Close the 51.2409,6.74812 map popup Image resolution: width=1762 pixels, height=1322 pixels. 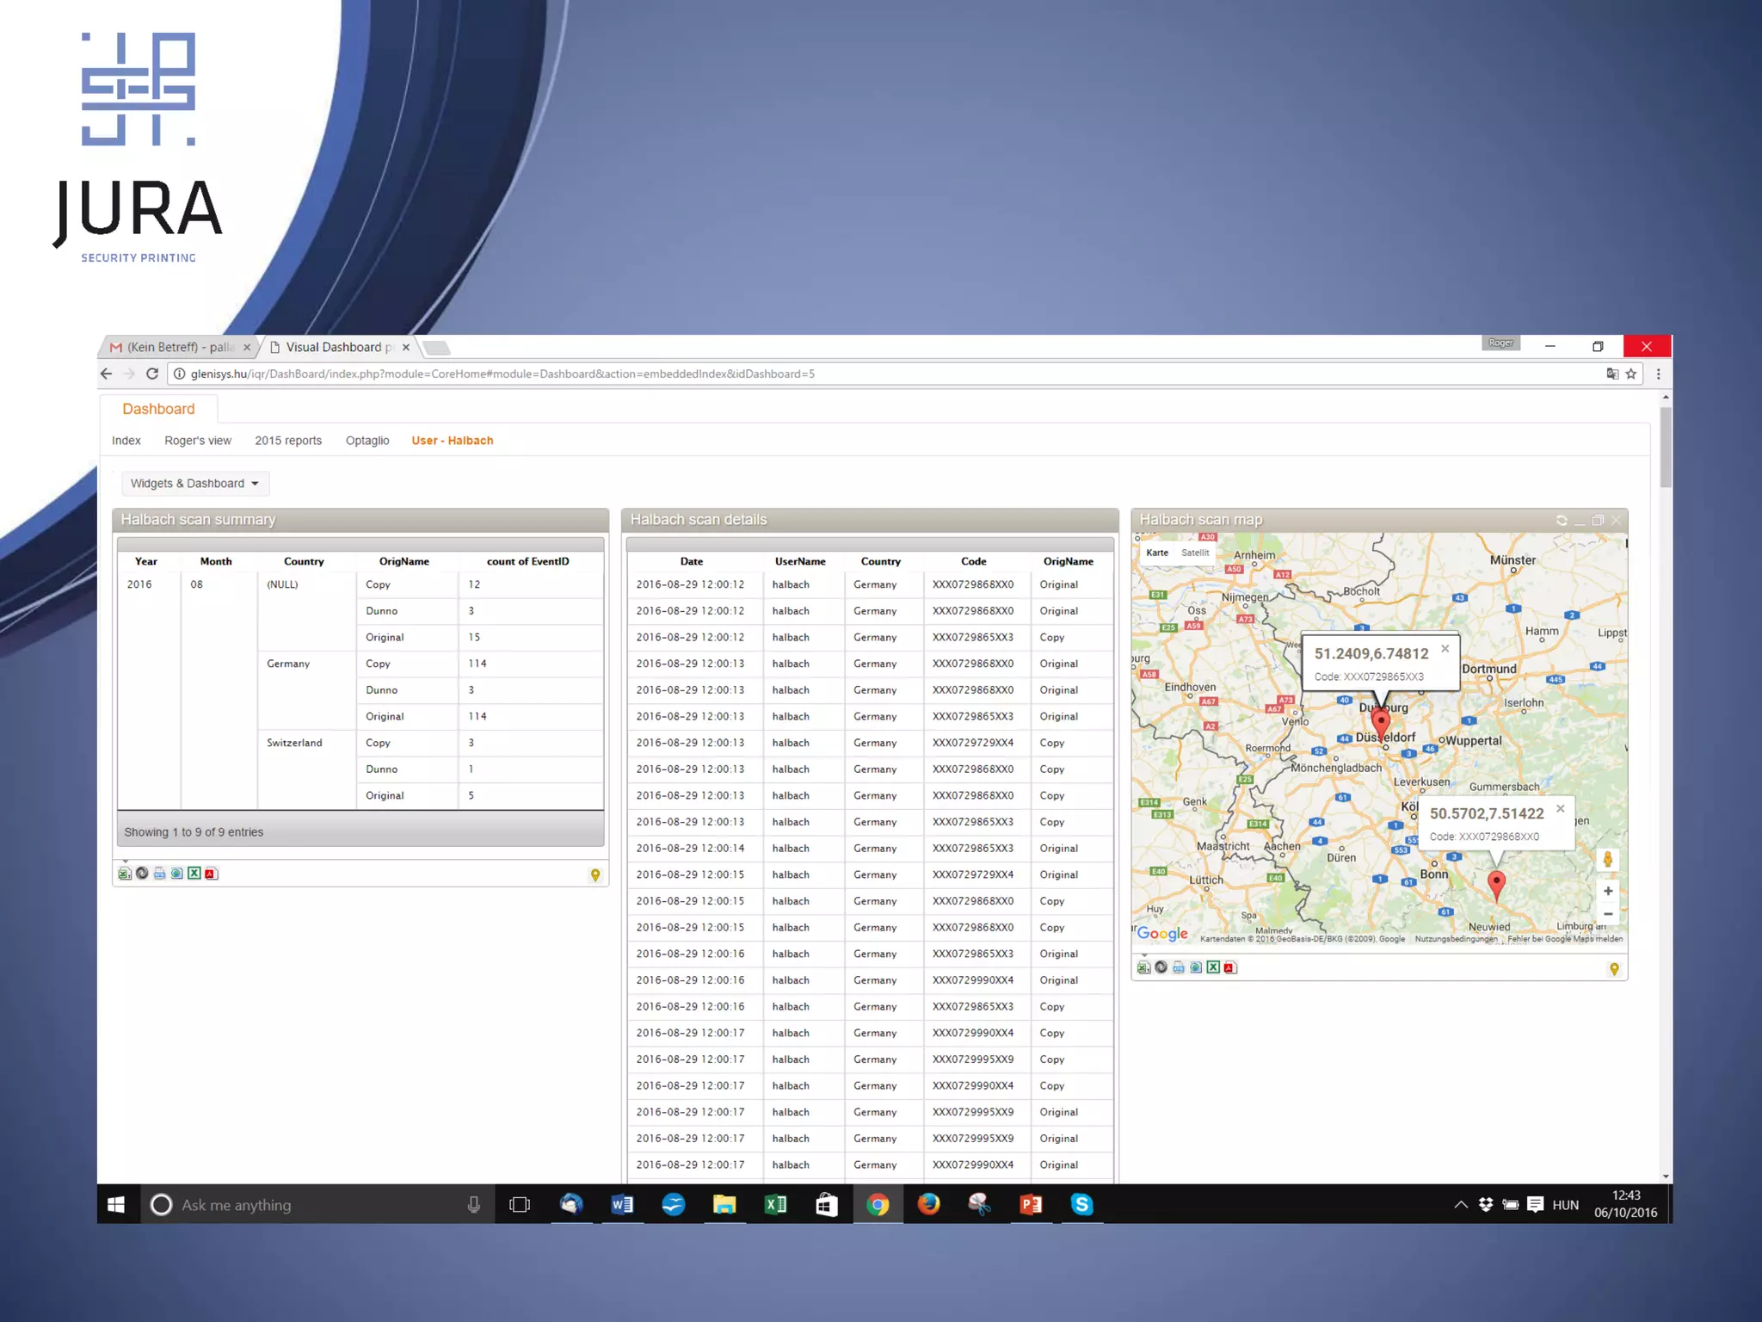pyautogui.click(x=1445, y=649)
